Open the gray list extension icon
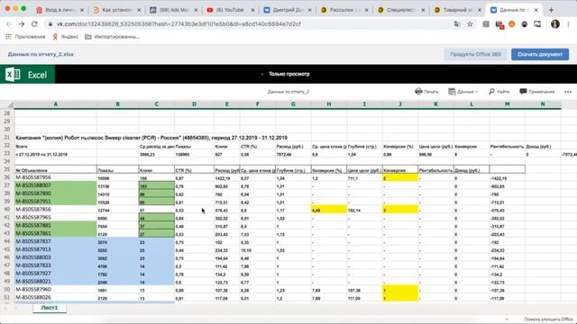 [486, 24]
